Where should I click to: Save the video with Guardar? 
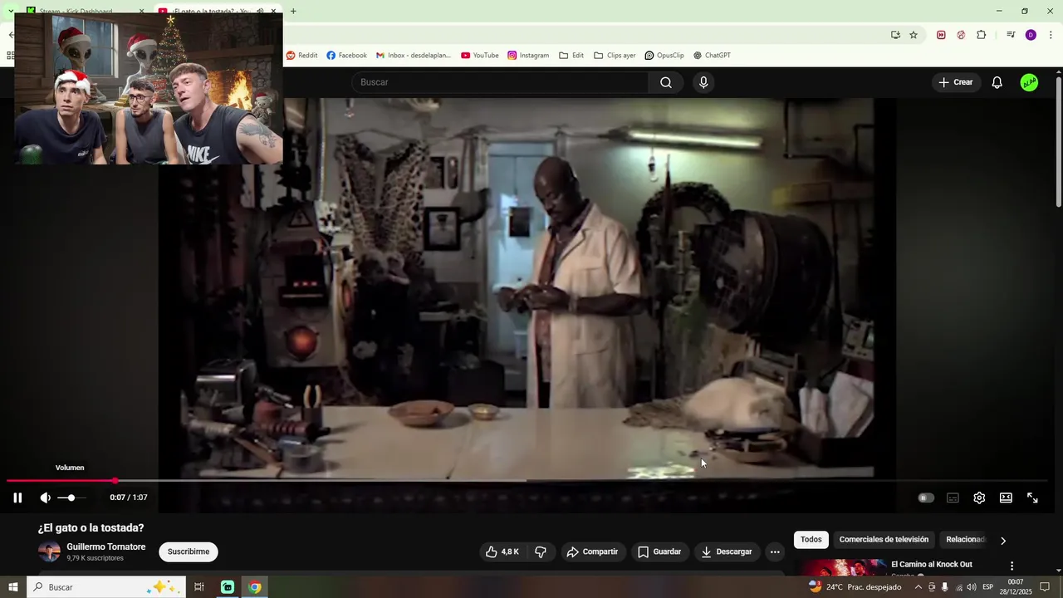point(659,551)
